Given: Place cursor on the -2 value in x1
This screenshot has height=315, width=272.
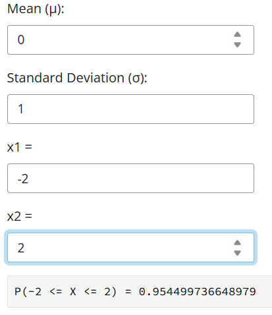Looking at the screenshot, I should [x=23, y=179].
